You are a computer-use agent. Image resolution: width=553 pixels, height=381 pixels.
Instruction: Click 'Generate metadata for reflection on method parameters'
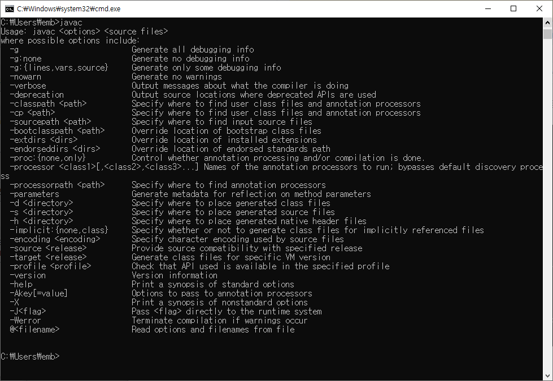[x=251, y=194]
